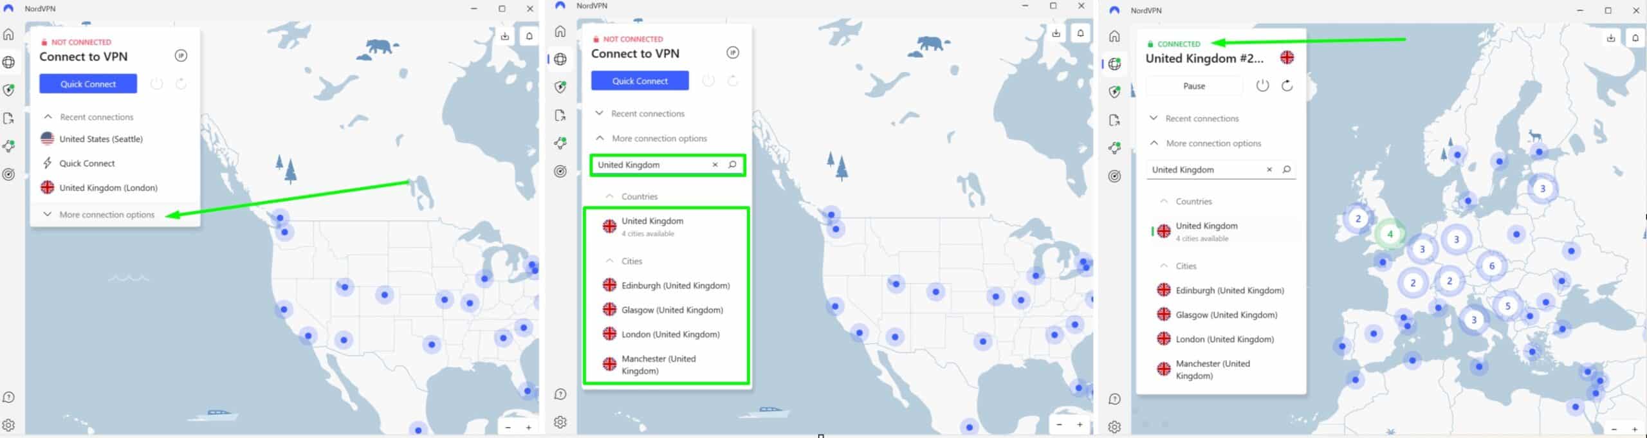This screenshot has width=1647, height=438.
Task: Click Pause button in right window
Action: pyautogui.click(x=1194, y=86)
